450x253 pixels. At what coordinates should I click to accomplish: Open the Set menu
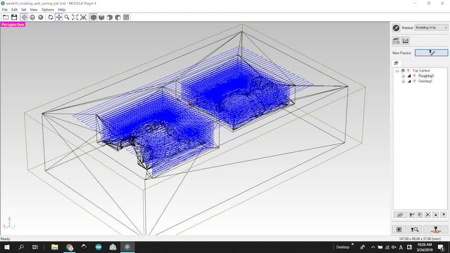tap(24, 9)
